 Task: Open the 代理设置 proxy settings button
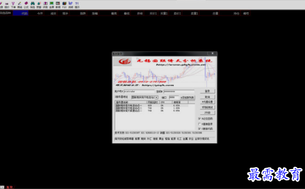207,102
